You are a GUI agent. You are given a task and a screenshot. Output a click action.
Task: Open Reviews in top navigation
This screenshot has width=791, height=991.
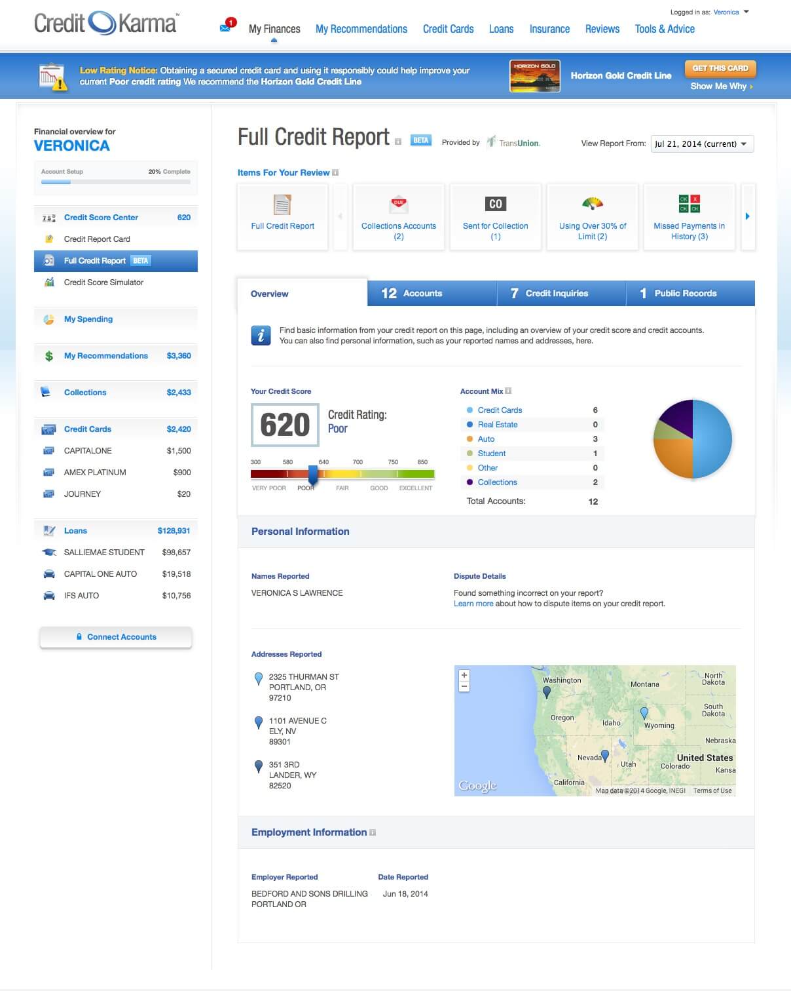click(602, 29)
